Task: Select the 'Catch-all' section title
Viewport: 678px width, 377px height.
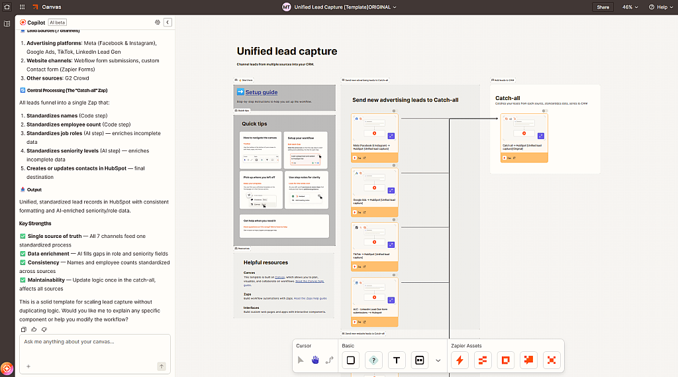Action: (x=508, y=98)
